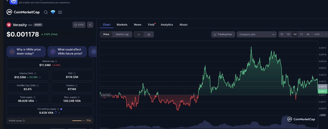Select the line chart type icon
328x129 pixels.
coord(139,34)
